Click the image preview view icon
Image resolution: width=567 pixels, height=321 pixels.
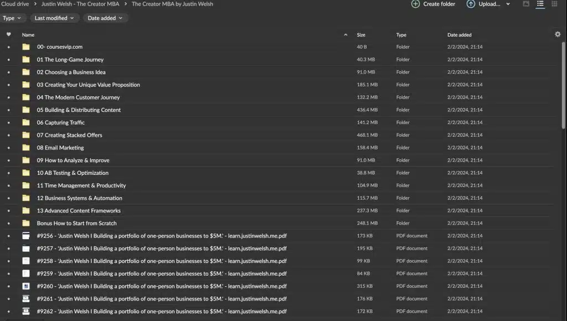[526, 4]
